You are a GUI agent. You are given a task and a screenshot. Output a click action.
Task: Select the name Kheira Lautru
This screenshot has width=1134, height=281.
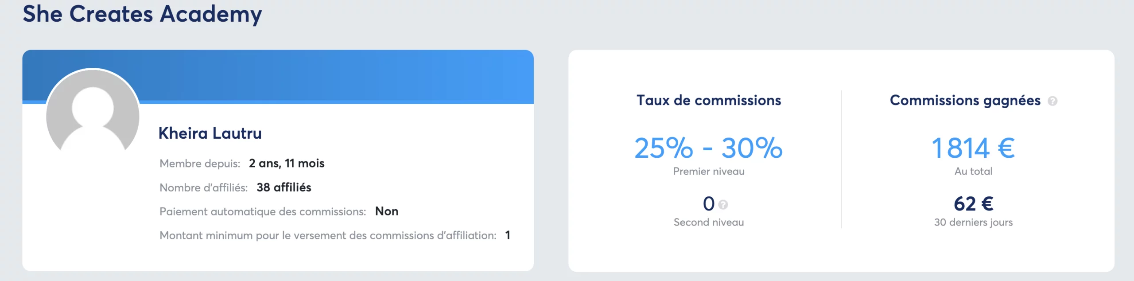click(x=210, y=133)
